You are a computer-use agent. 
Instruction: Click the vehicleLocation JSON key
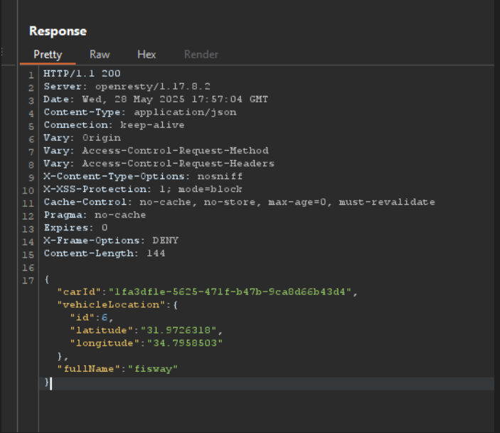coord(111,305)
